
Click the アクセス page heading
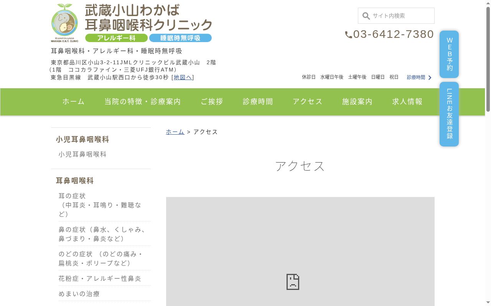(x=300, y=166)
